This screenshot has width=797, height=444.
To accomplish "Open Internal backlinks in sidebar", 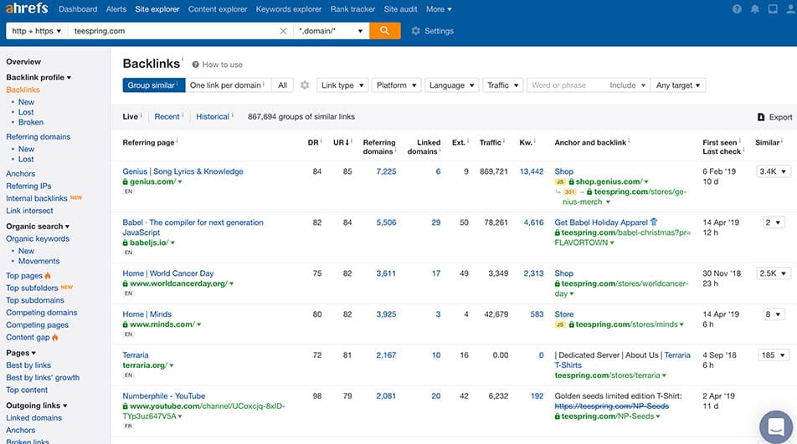I will point(37,198).
